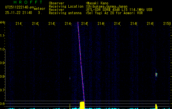Screen dimensions: 172x109
Task: Click the Shibukawa, Gunma, Japan location text
Action: coord(107,6)
